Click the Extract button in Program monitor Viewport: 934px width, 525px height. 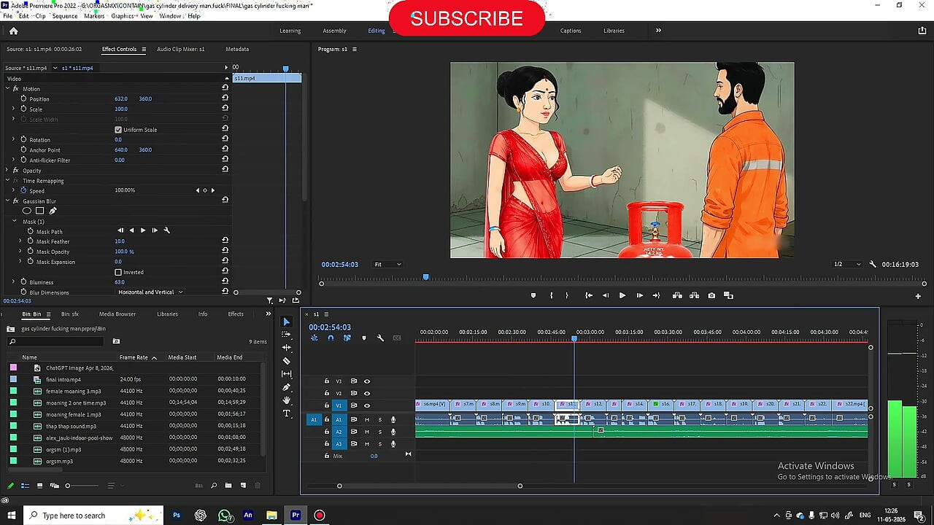[694, 295]
